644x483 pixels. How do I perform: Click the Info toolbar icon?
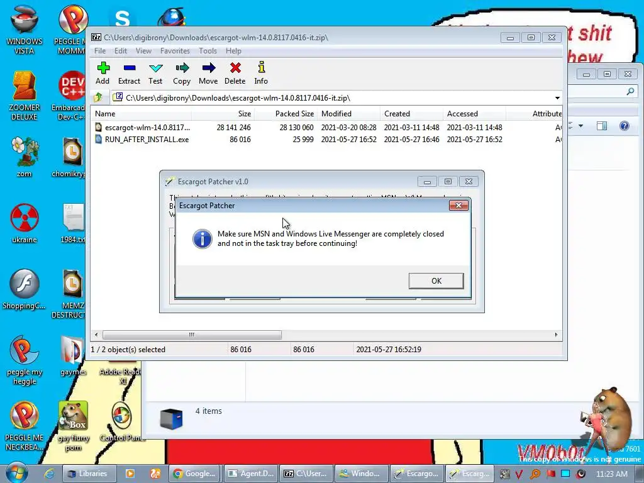click(261, 73)
